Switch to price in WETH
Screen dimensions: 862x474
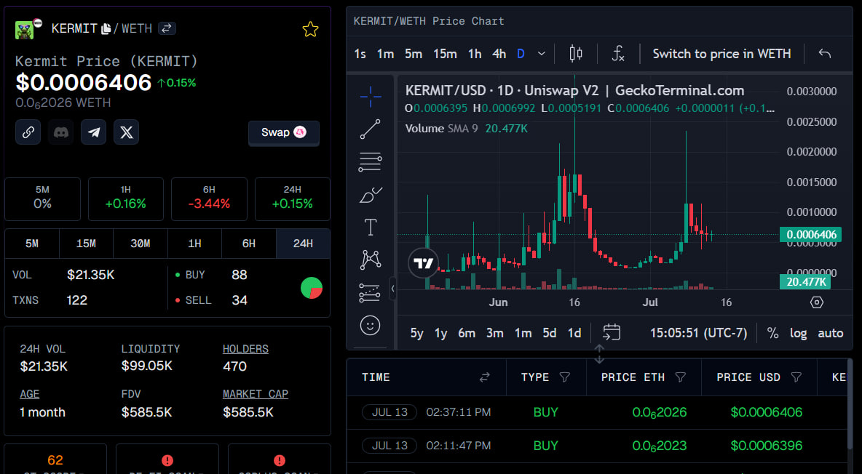721,54
